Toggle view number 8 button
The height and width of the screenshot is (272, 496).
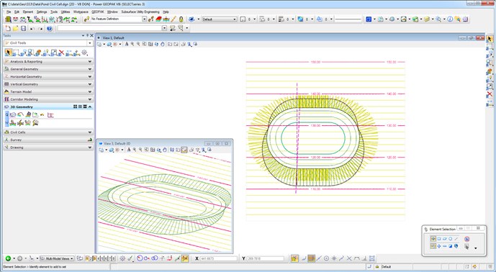114,258
